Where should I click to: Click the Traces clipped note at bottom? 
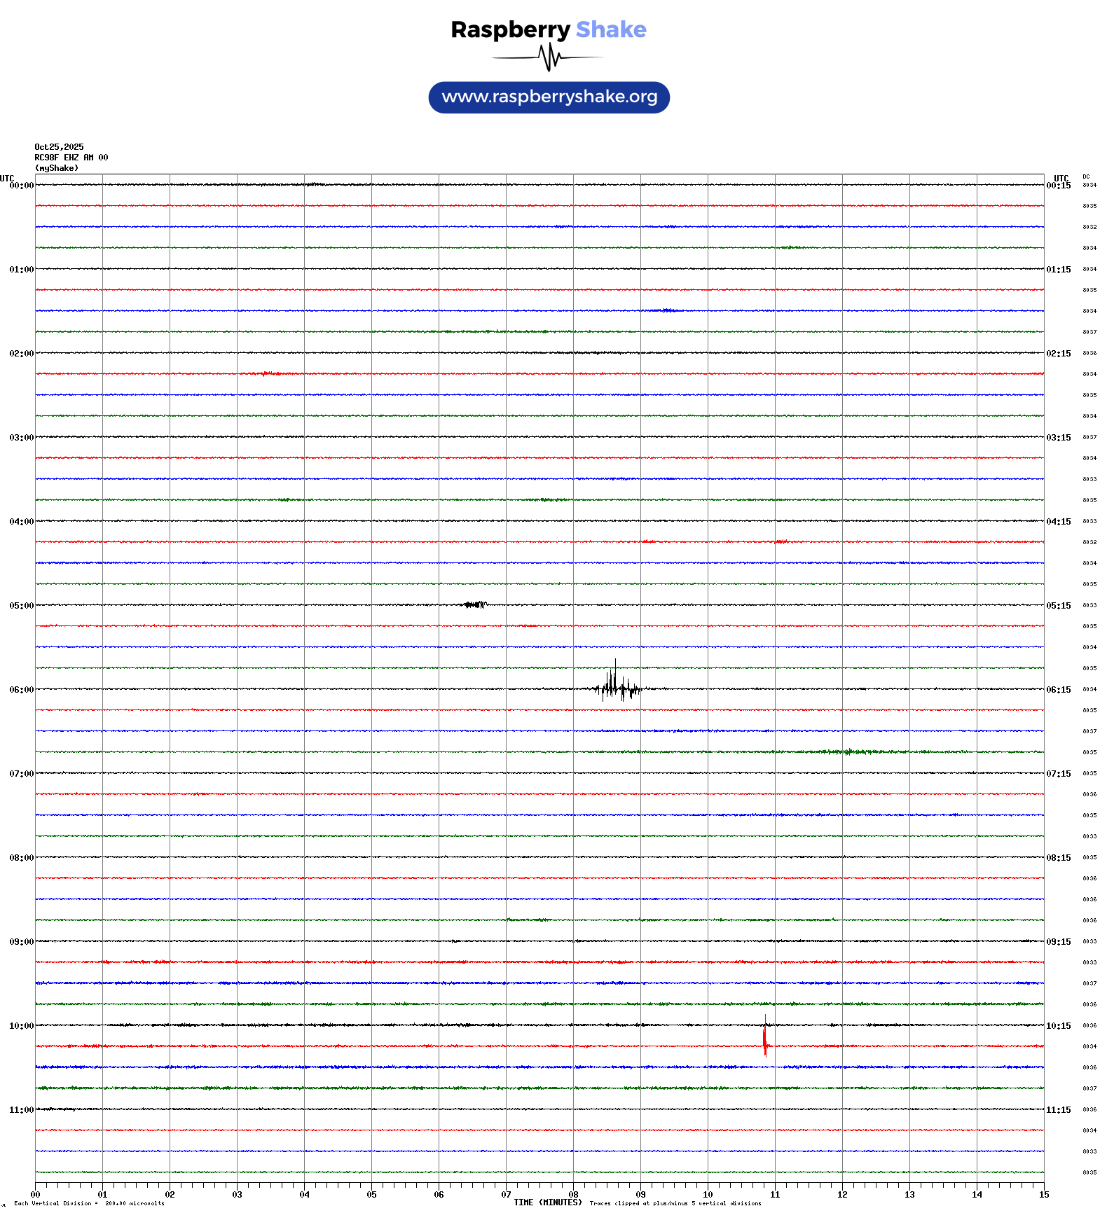675,1203
